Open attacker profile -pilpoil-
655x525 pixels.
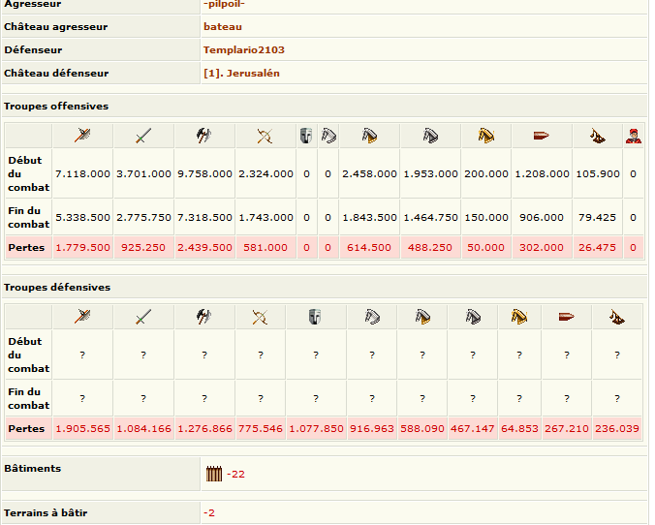click(x=224, y=4)
